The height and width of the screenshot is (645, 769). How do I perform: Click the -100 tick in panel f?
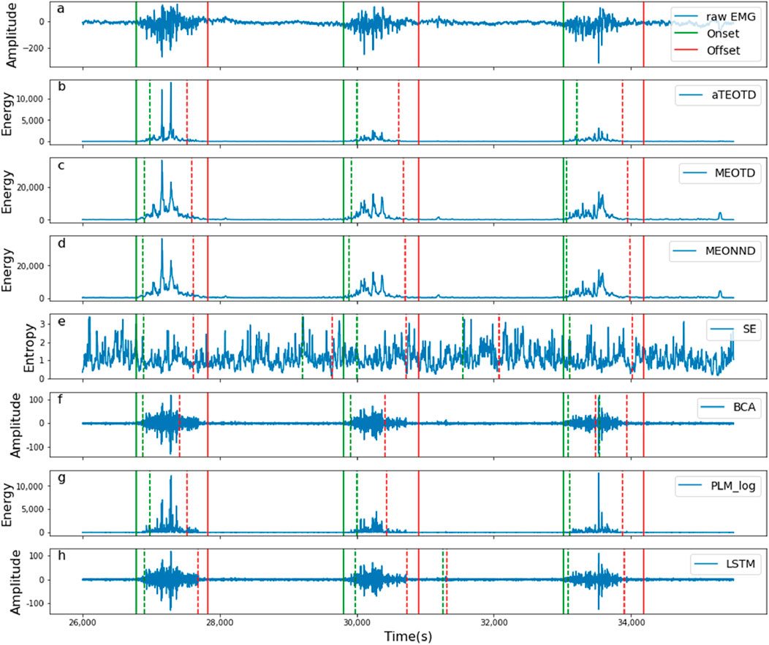point(37,448)
